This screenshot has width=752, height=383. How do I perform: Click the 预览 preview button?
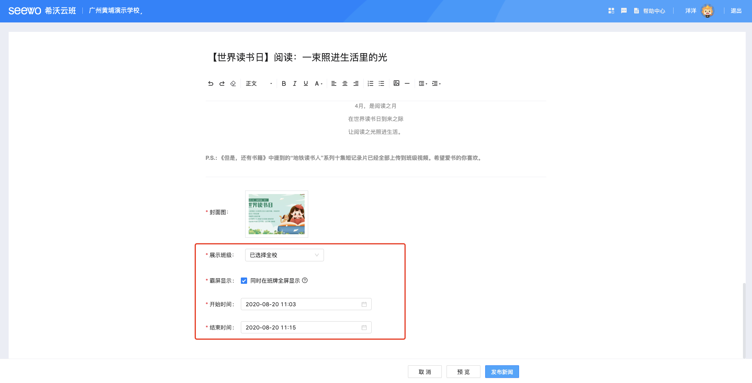(x=463, y=372)
